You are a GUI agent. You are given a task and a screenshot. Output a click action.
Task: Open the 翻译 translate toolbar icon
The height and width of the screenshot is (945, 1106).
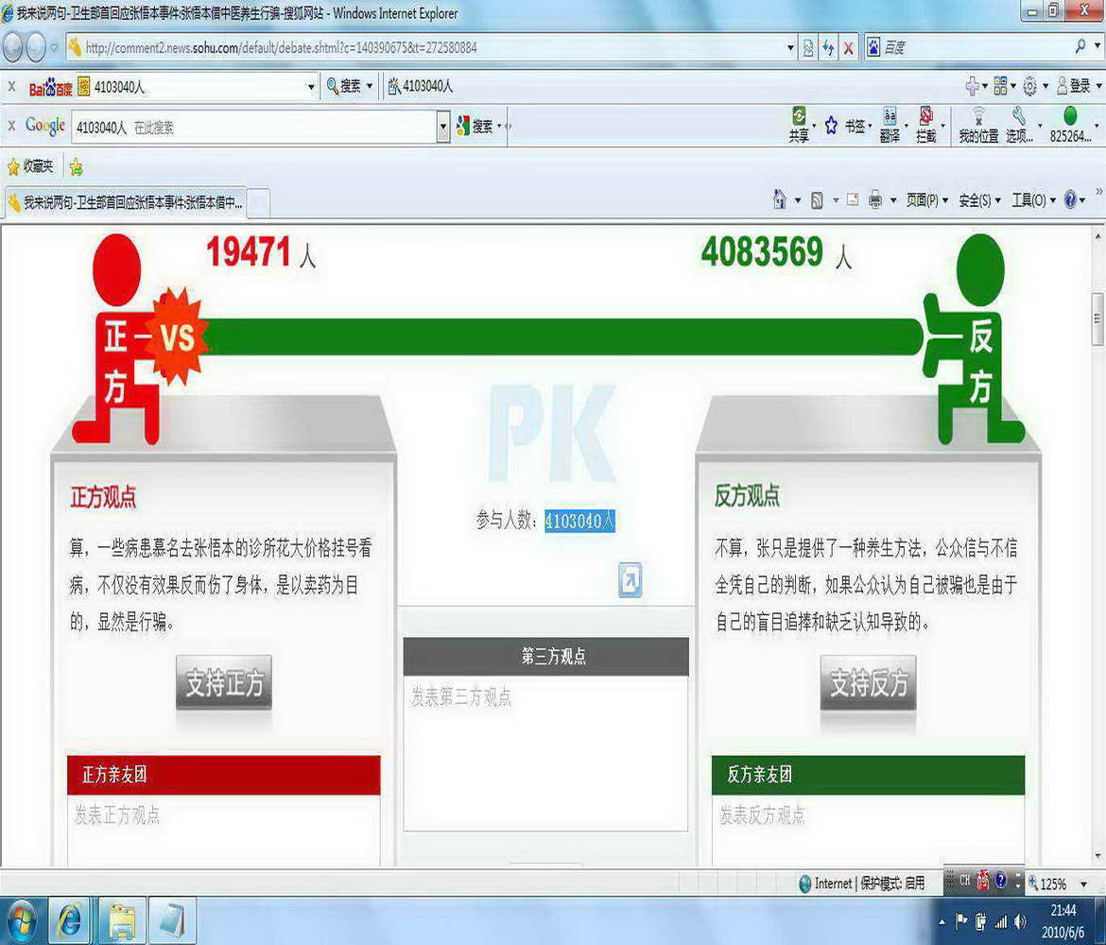[890, 124]
